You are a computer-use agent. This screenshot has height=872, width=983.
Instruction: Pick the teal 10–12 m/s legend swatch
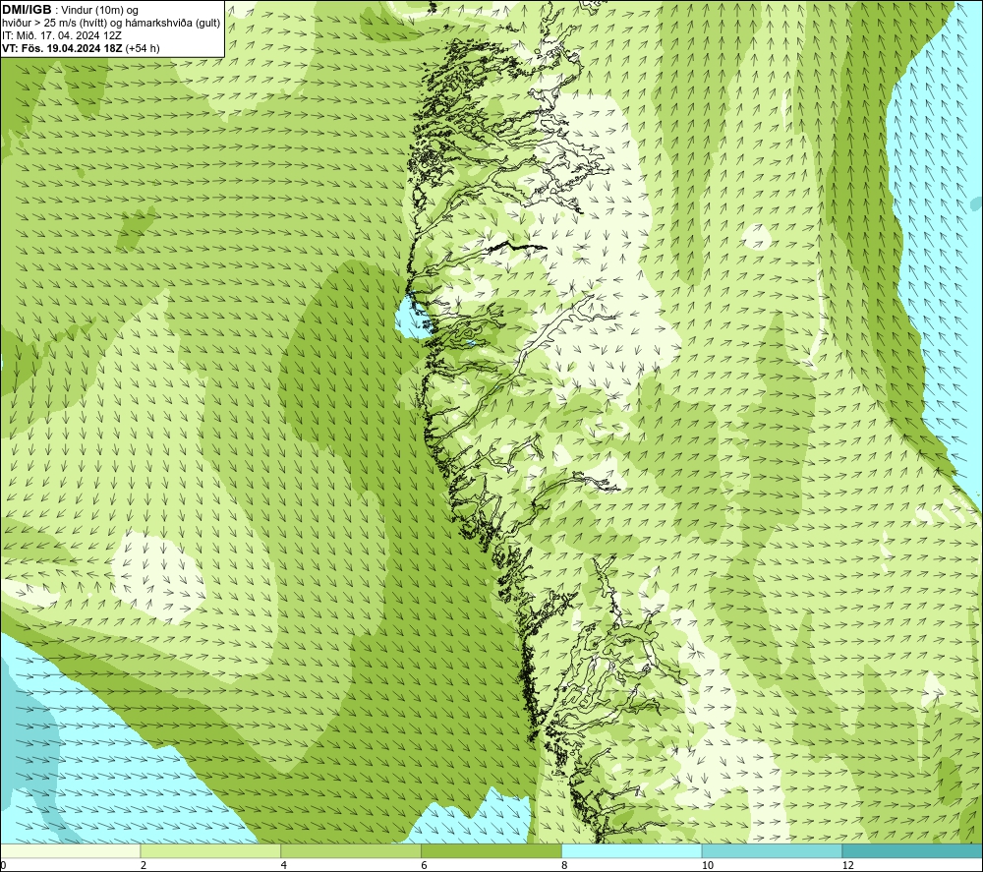tap(773, 850)
